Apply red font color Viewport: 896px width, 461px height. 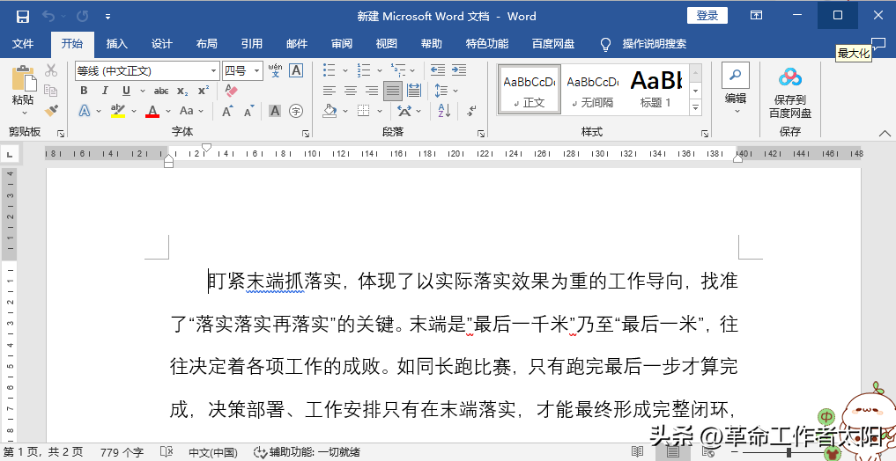pyautogui.click(x=152, y=111)
